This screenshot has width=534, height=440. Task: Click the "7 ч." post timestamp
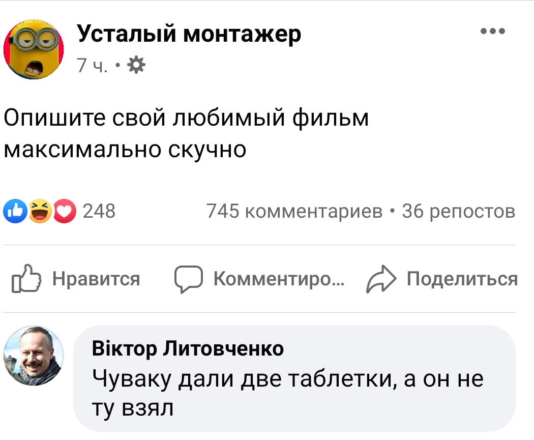point(92,66)
